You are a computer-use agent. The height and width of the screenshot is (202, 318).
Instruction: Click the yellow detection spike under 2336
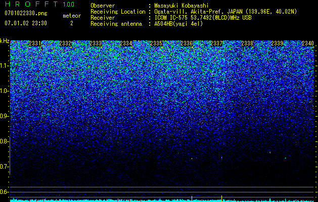pyautogui.click(x=192, y=198)
